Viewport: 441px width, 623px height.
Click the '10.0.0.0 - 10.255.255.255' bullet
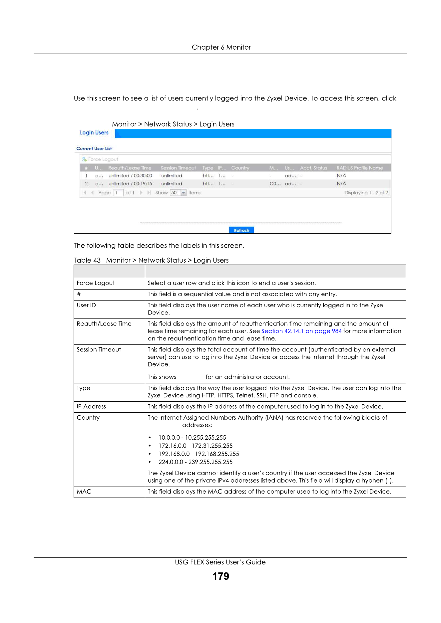pos(192,438)
